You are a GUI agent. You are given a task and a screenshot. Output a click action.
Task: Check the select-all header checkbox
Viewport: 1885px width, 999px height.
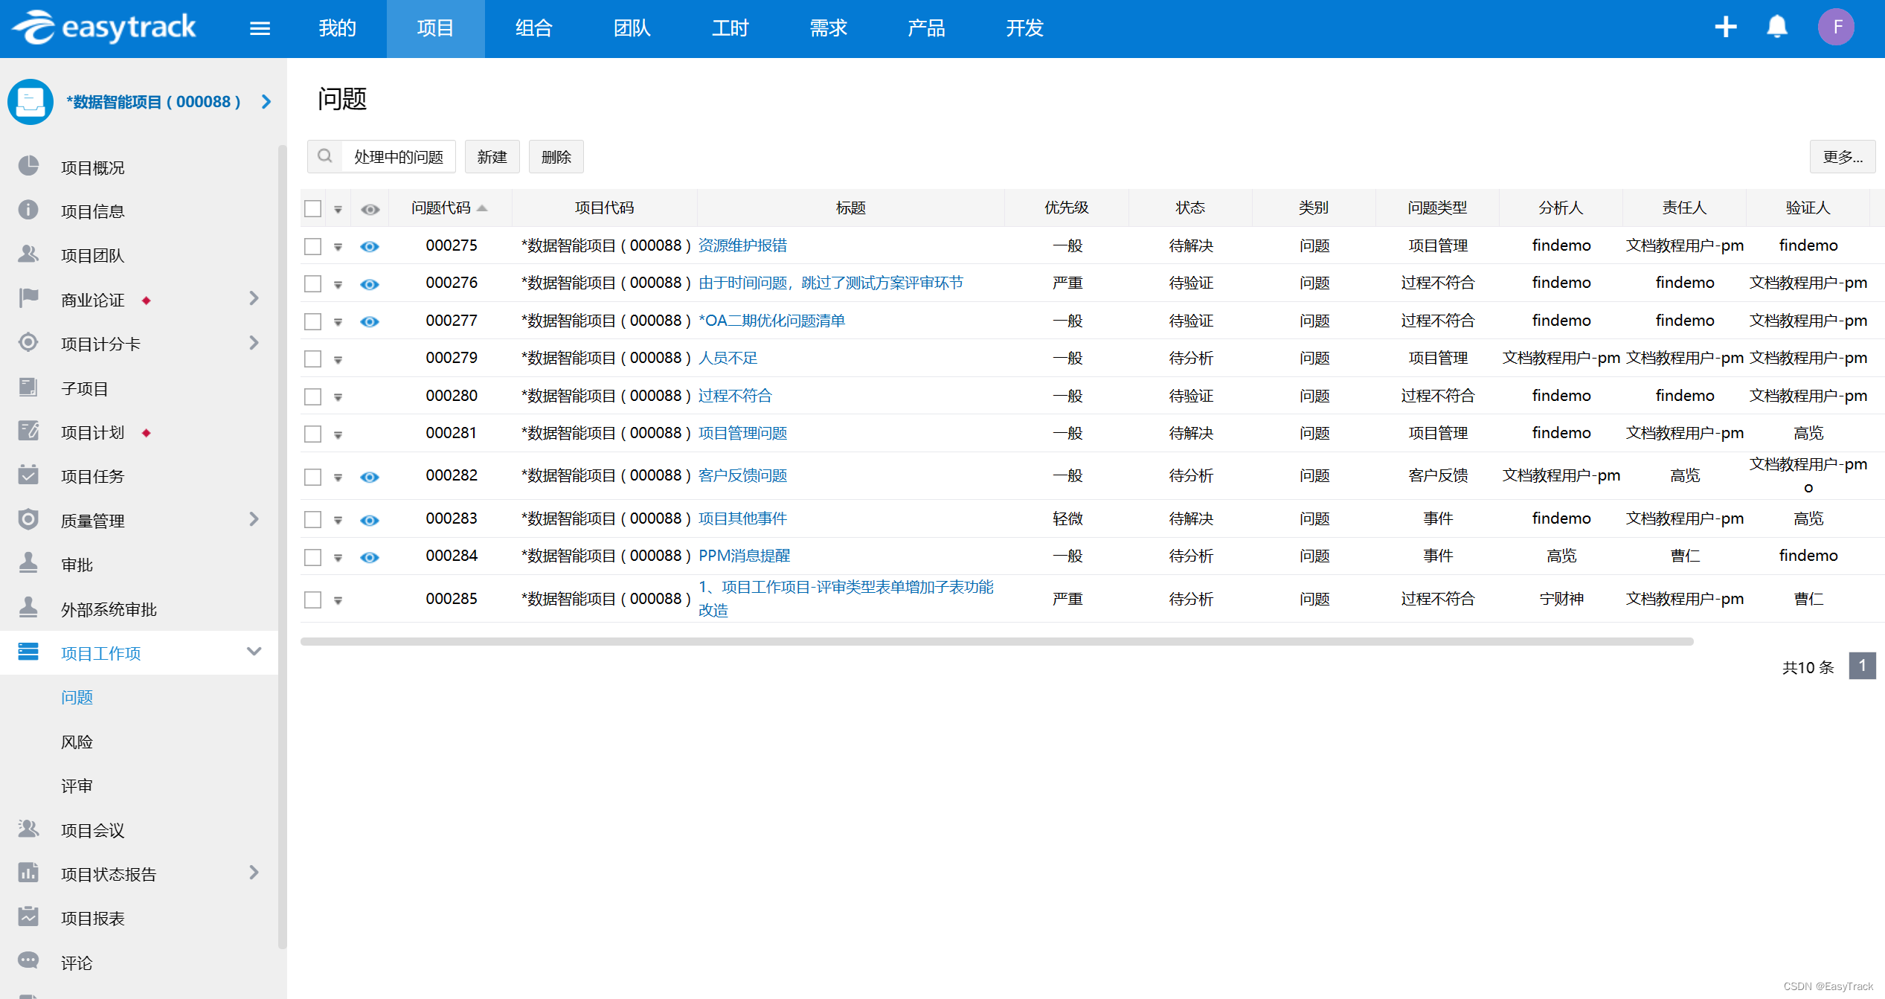click(313, 209)
